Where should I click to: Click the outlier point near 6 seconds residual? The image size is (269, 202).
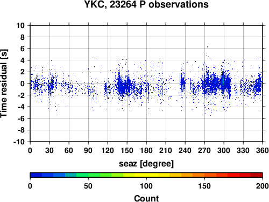207,47
